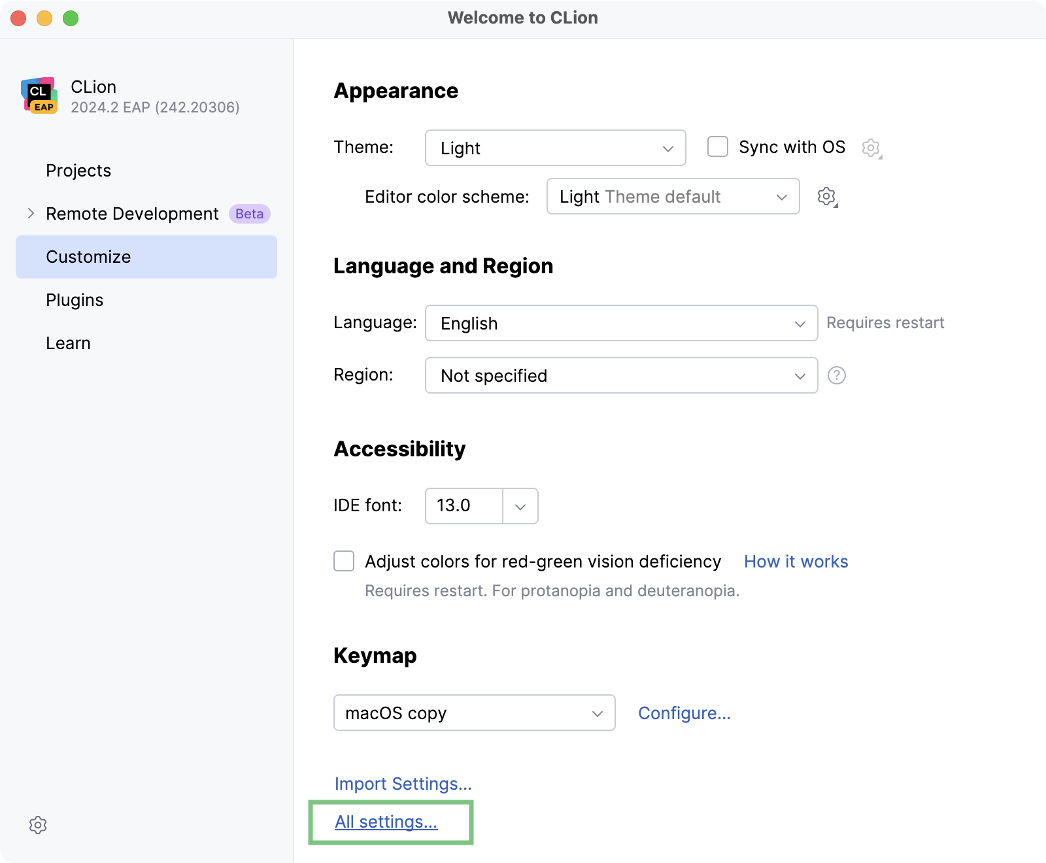The width and height of the screenshot is (1046, 863).
Task: Select the Customize sidebar entry
Action: click(88, 257)
